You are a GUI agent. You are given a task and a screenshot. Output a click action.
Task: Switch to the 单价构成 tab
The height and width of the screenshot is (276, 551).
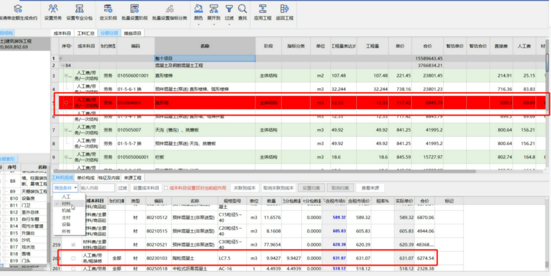click(86, 178)
